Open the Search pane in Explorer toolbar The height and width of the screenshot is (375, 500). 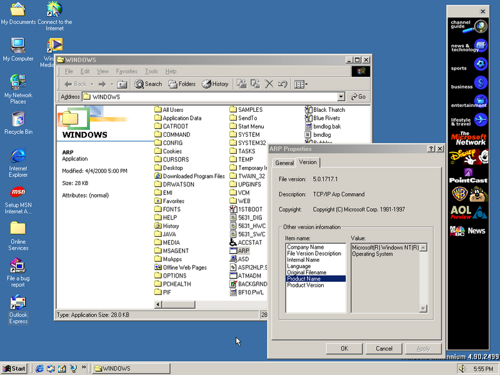click(x=147, y=84)
